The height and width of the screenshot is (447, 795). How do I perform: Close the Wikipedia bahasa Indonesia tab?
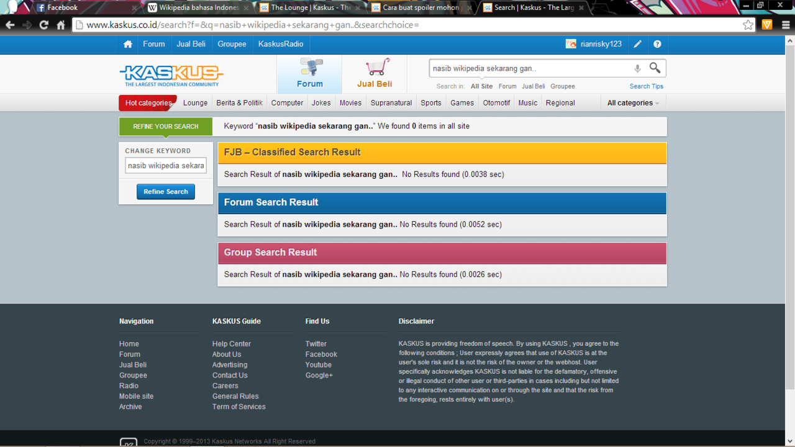tap(247, 7)
